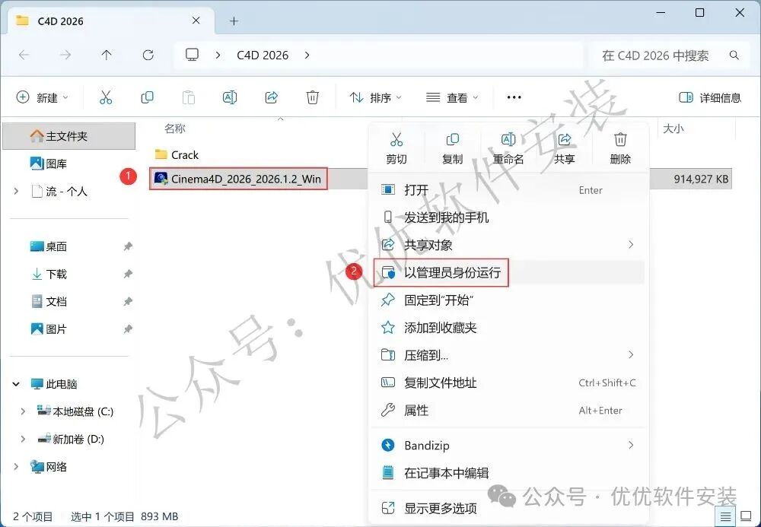The height and width of the screenshot is (527, 761).
Task: Open the 查看 dropdown
Action: [x=452, y=97]
